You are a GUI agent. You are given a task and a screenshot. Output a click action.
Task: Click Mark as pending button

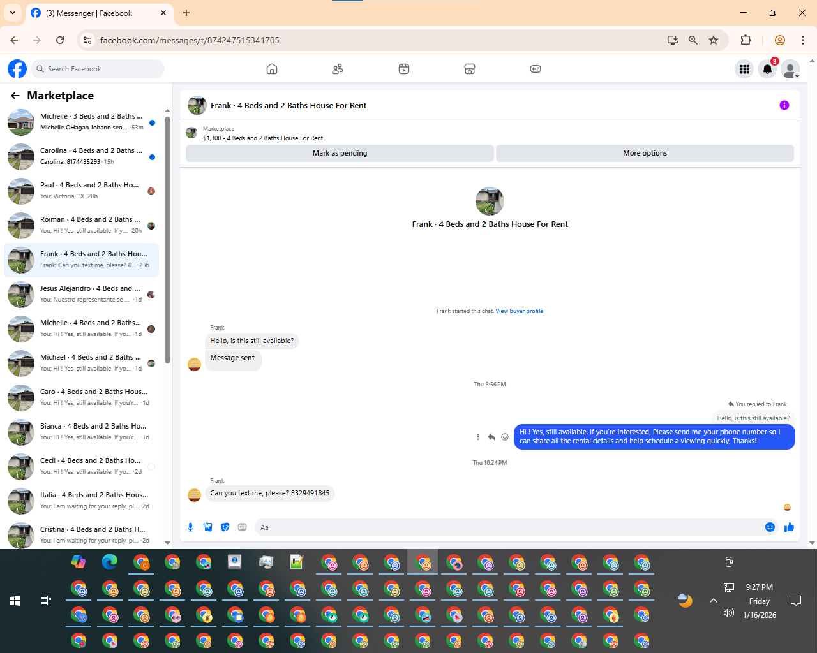[x=340, y=153]
